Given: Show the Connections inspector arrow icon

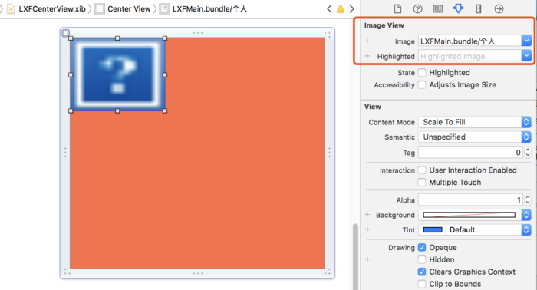Looking at the screenshot, I should pos(499,8).
